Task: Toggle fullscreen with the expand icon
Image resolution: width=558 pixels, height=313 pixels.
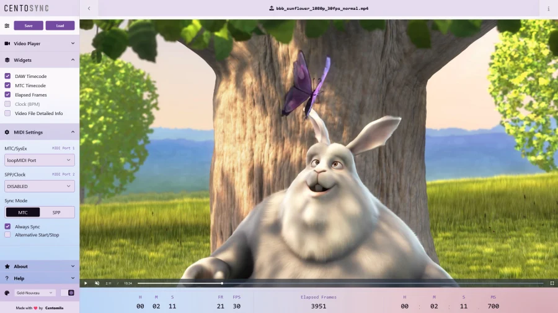Action: coord(552,283)
